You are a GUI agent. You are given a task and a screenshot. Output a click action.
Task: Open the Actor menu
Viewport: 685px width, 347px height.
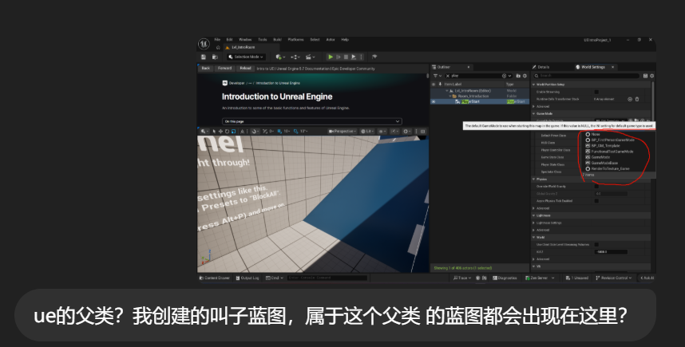[331, 40]
